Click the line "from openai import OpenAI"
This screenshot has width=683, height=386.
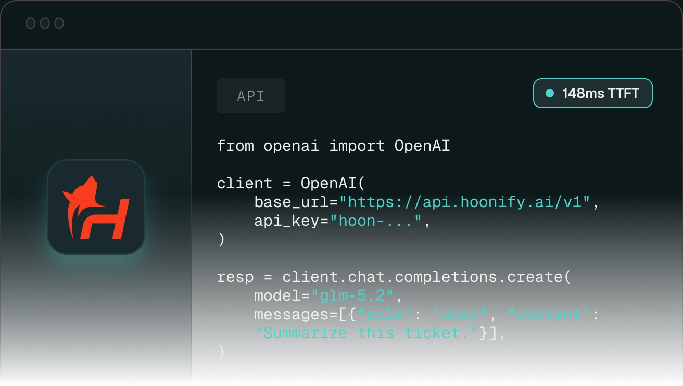(334, 146)
